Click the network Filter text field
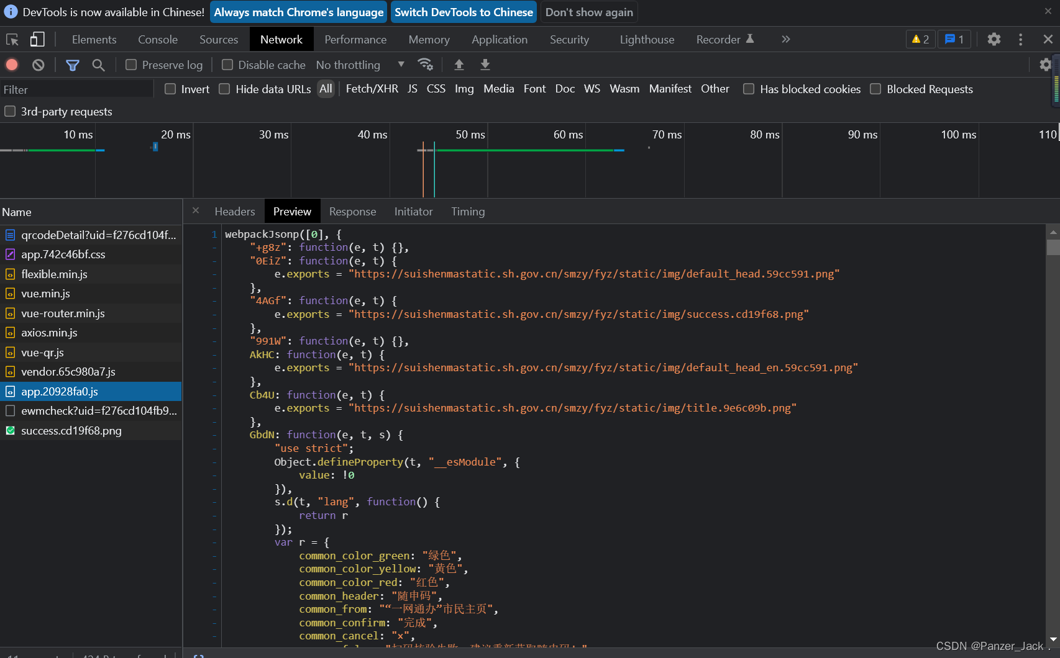 click(76, 89)
